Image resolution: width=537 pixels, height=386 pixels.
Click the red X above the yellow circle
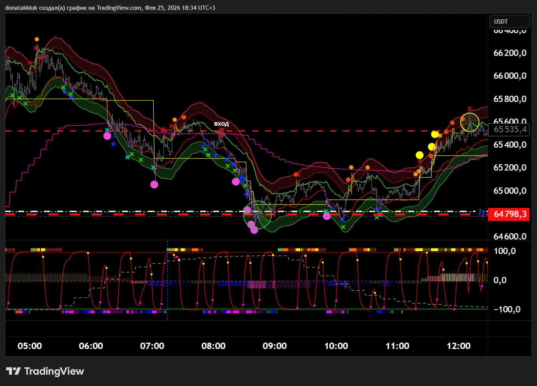470,108
